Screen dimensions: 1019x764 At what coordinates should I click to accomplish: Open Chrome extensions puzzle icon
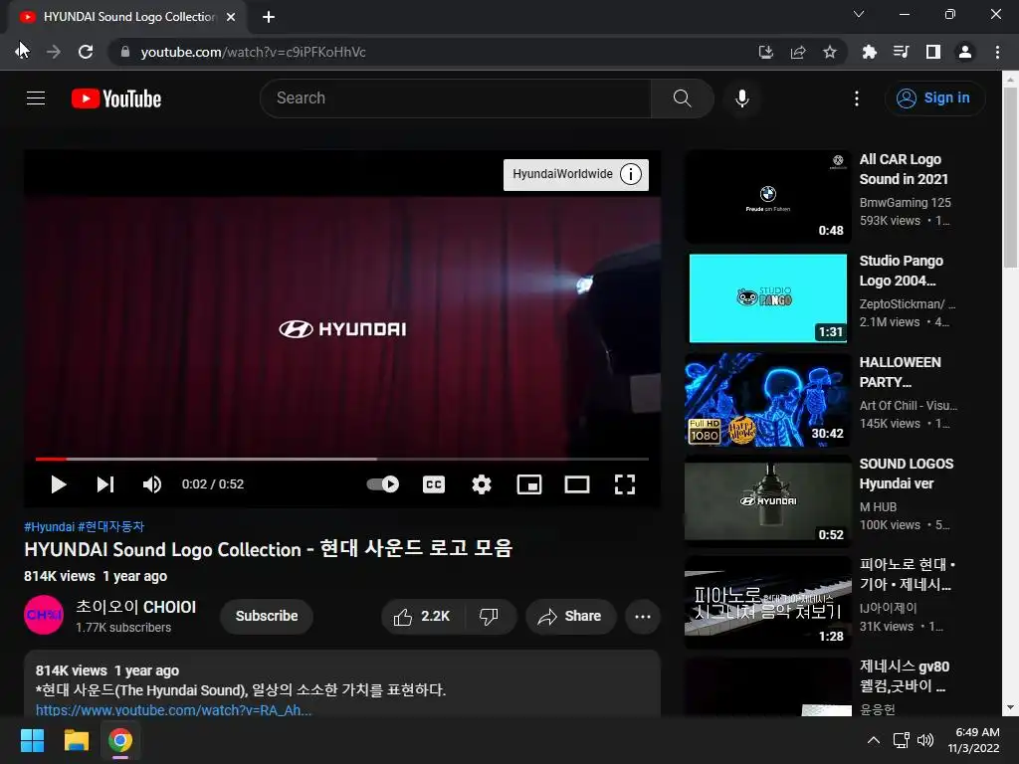(x=870, y=52)
